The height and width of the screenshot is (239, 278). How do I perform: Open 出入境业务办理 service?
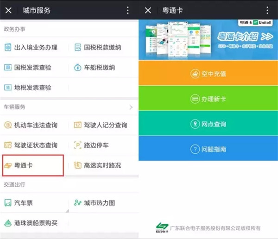pyautogui.click(x=34, y=47)
